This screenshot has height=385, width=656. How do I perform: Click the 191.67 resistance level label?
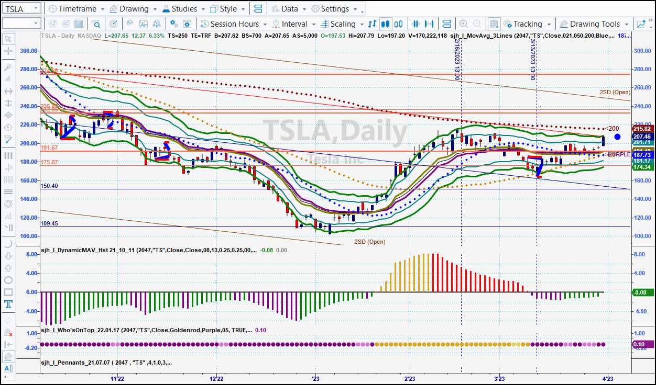(x=49, y=148)
